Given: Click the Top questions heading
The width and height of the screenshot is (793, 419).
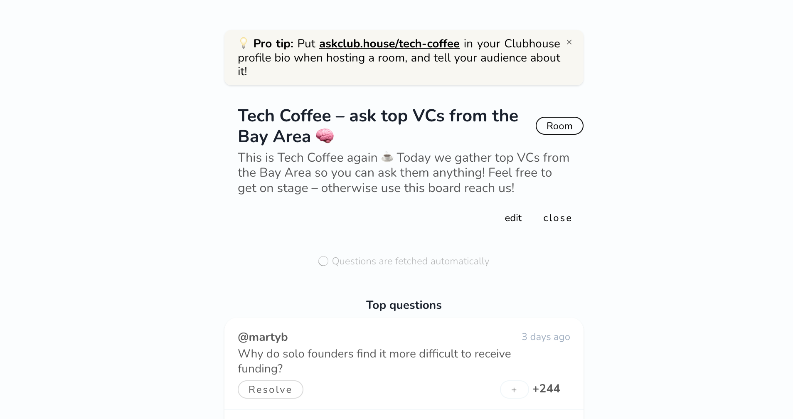Looking at the screenshot, I should [x=403, y=305].
